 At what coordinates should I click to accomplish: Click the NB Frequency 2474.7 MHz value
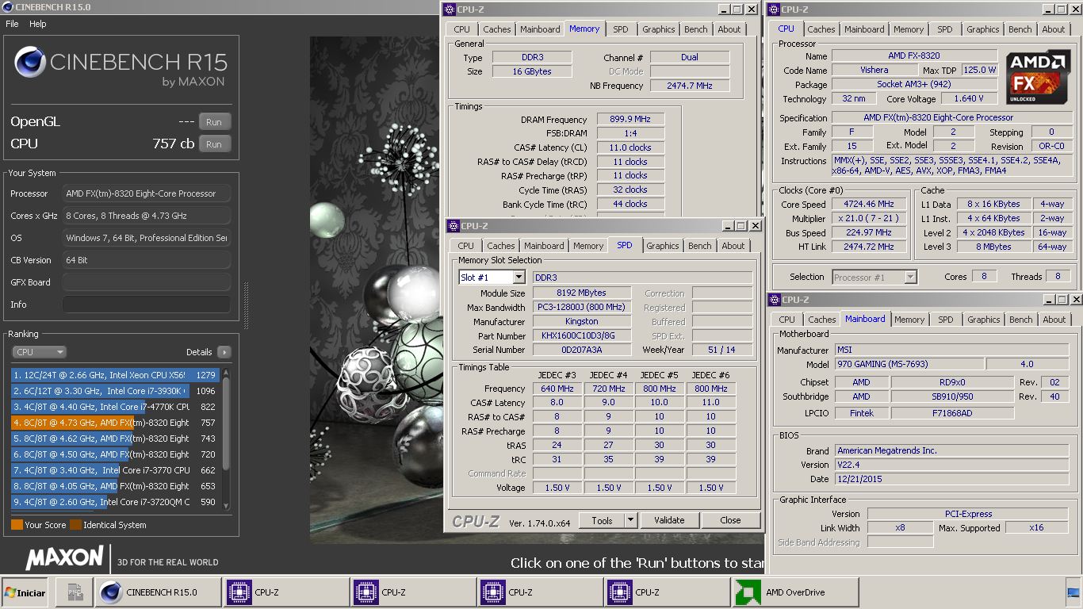click(x=690, y=85)
